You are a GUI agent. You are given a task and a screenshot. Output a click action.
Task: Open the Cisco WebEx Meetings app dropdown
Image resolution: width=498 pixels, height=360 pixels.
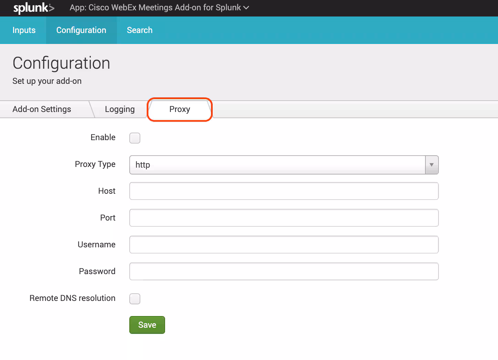click(x=159, y=8)
